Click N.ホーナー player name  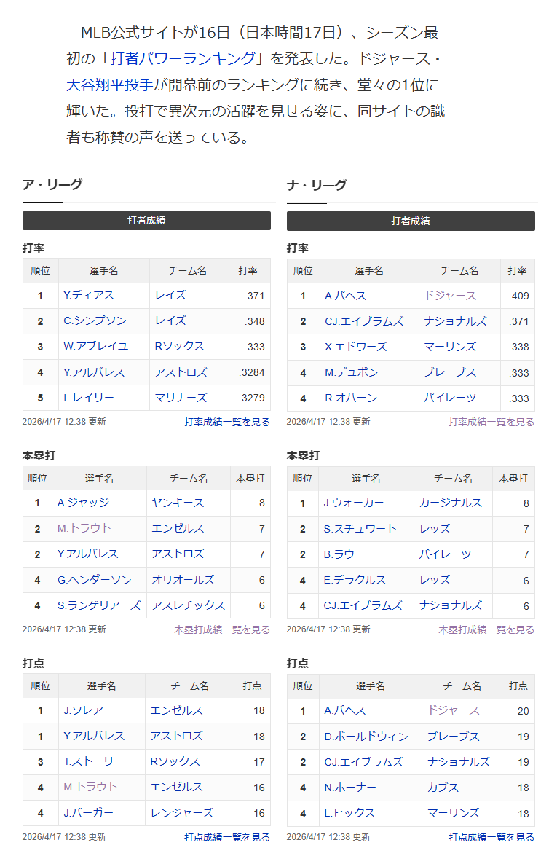point(350,788)
